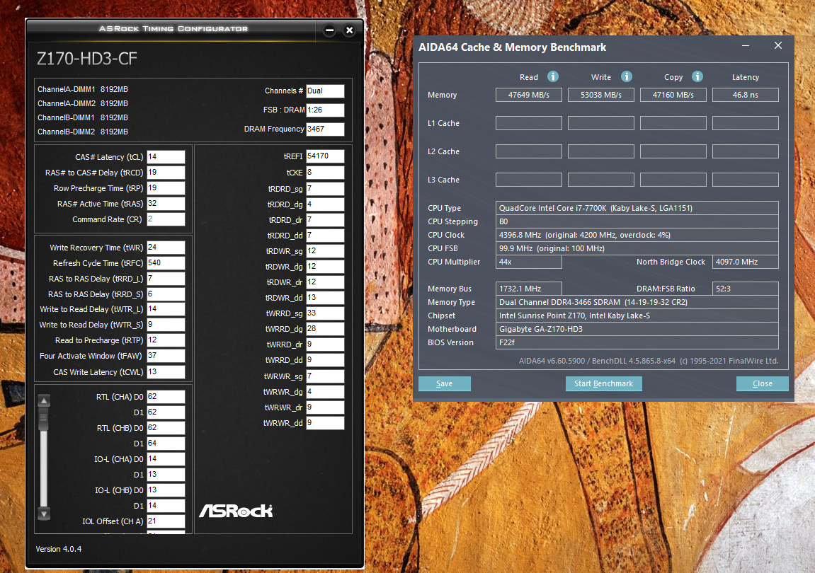This screenshot has width=815, height=573.
Task: Click the tWTR_L field showing 14
Action: pos(166,309)
